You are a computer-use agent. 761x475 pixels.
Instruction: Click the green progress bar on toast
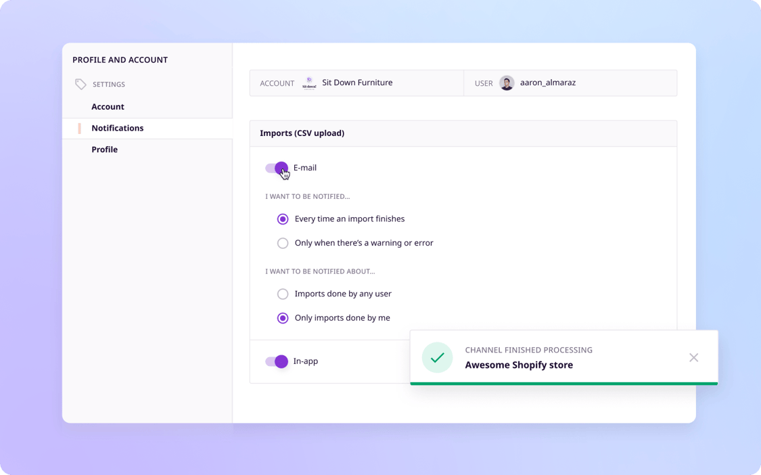(563, 384)
